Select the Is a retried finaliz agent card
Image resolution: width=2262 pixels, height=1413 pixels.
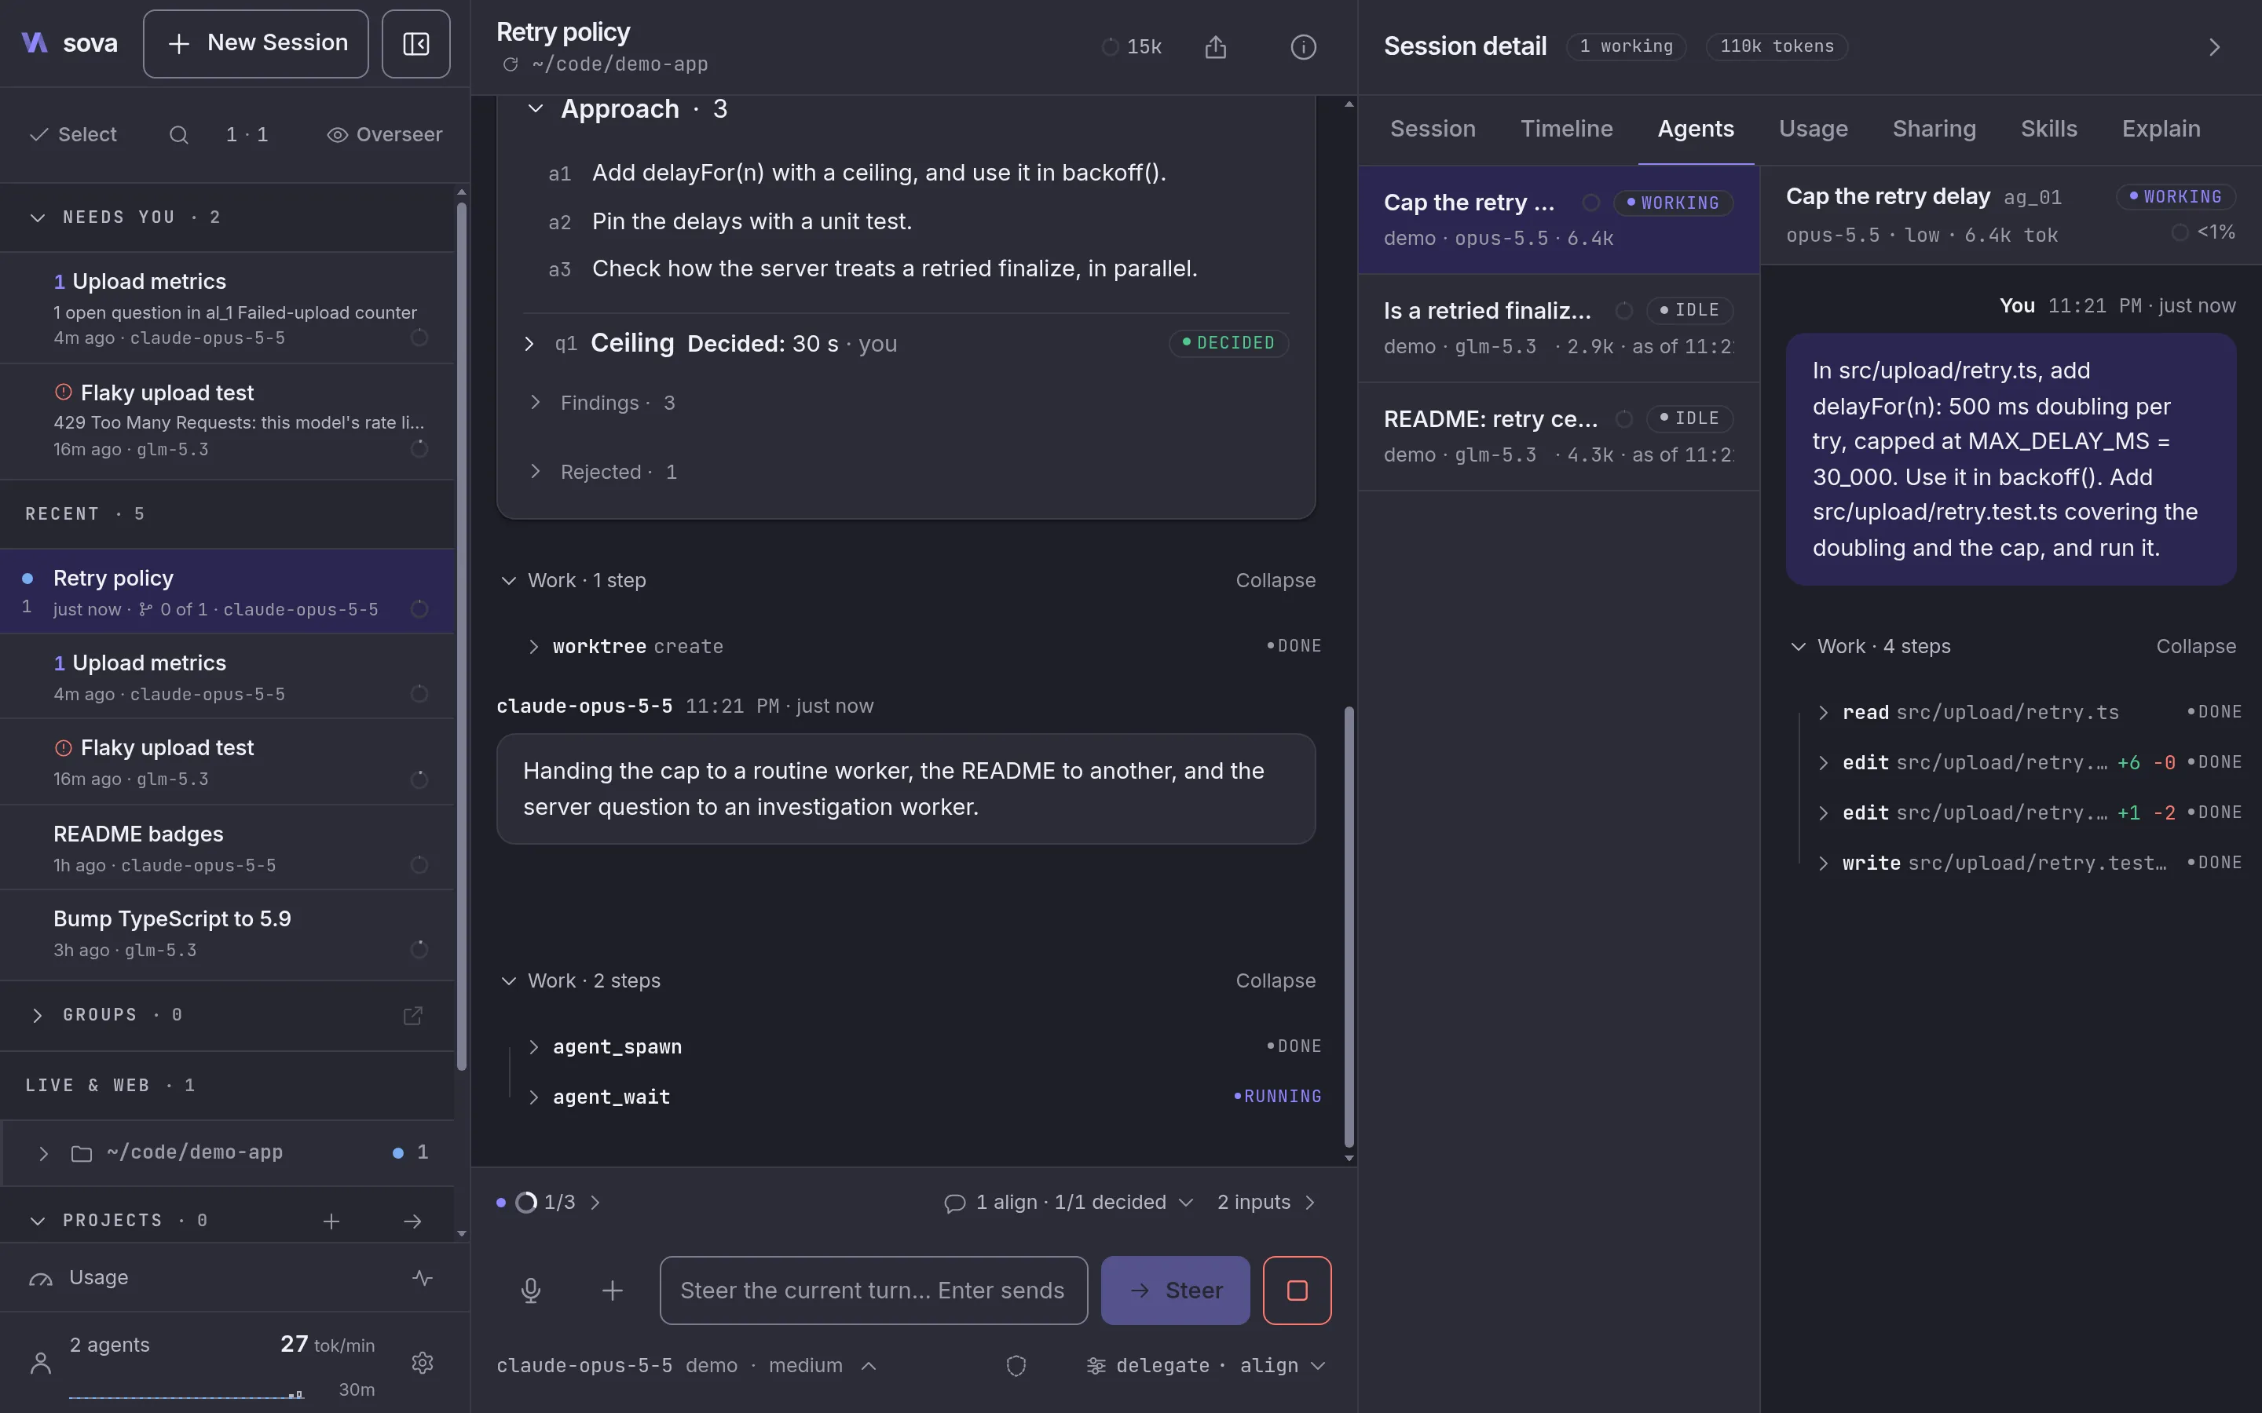tap(1558, 328)
